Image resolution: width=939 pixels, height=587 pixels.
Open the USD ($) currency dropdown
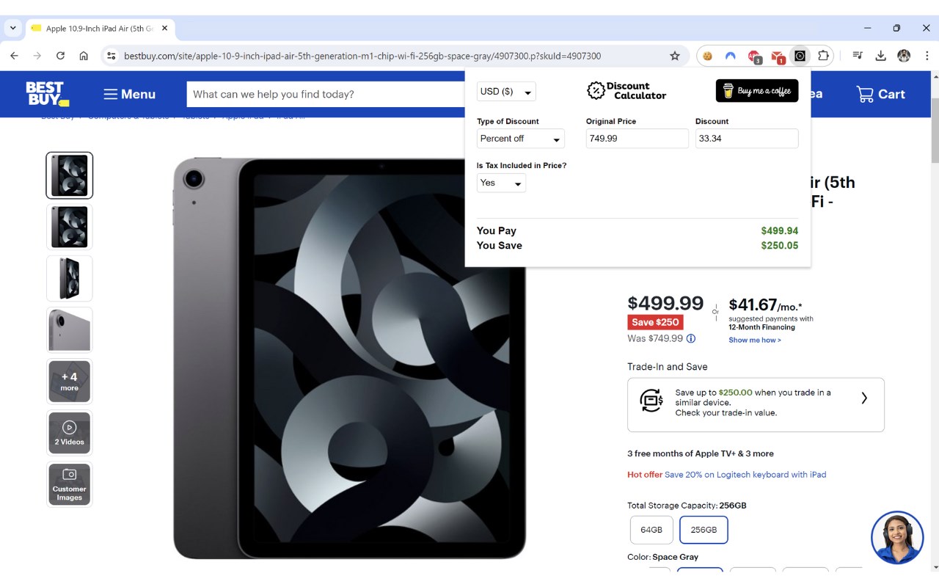pos(506,92)
